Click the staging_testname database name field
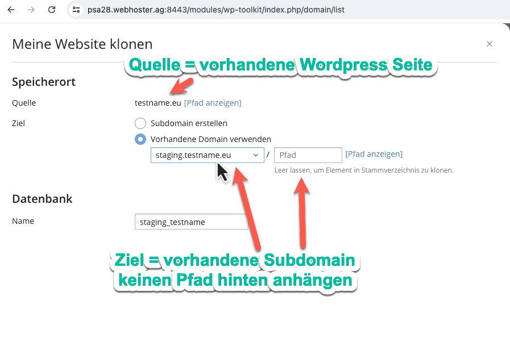Viewport: 510px width, 363px height. click(x=191, y=222)
